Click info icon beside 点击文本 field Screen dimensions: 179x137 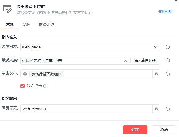[x=168, y=74]
